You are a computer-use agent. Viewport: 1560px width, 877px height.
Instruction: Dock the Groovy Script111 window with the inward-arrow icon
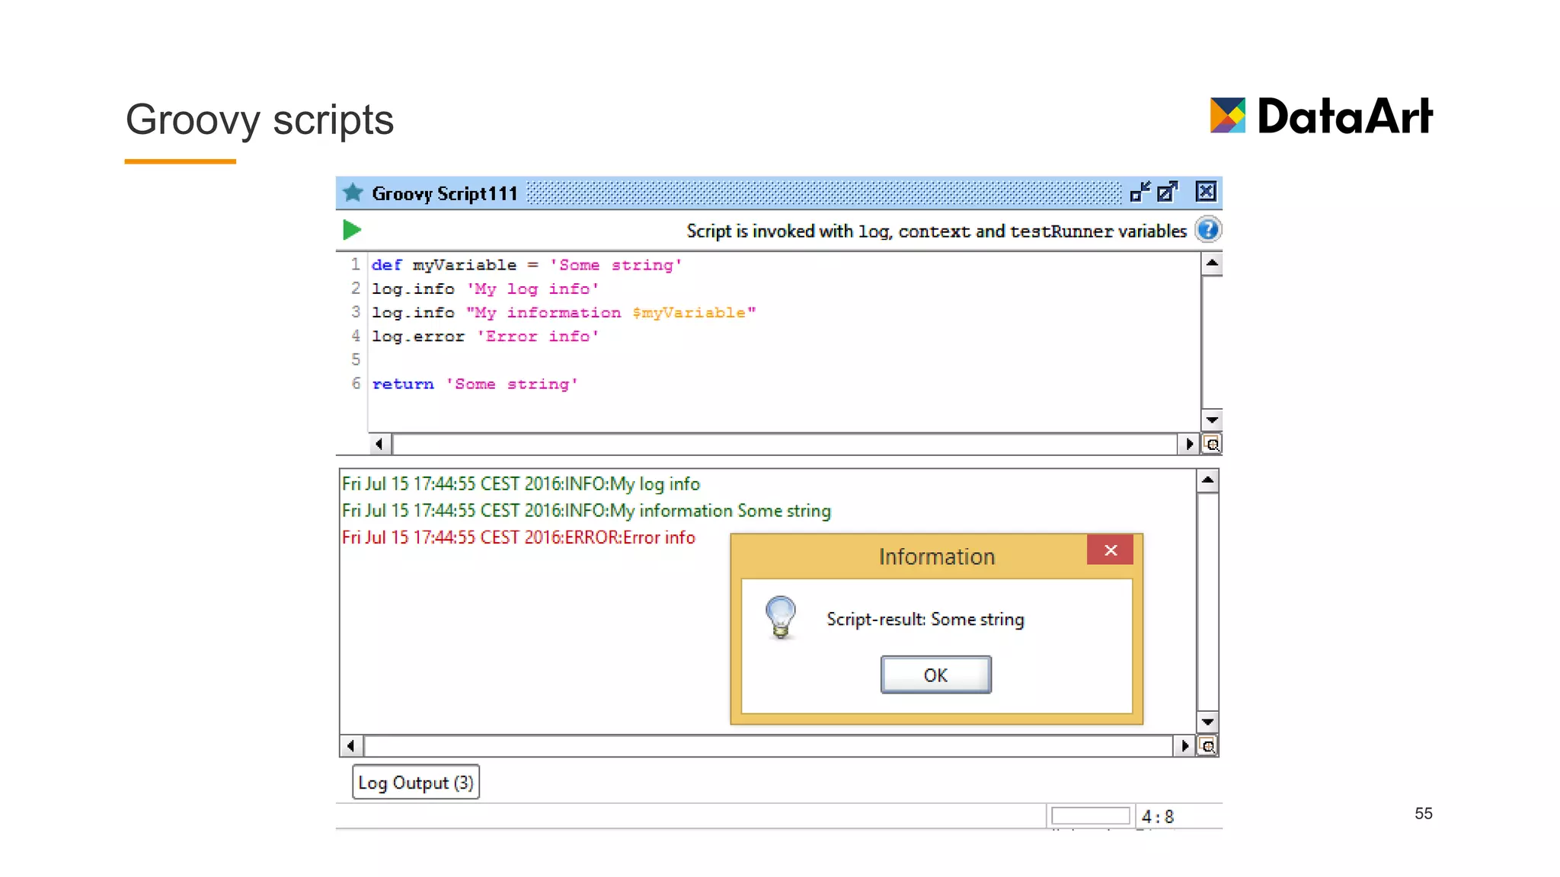pyautogui.click(x=1140, y=192)
